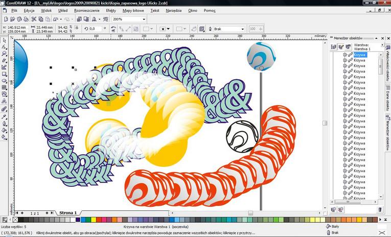
Task: Select the Pick (arrow) tool
Action: coord(4,40)
